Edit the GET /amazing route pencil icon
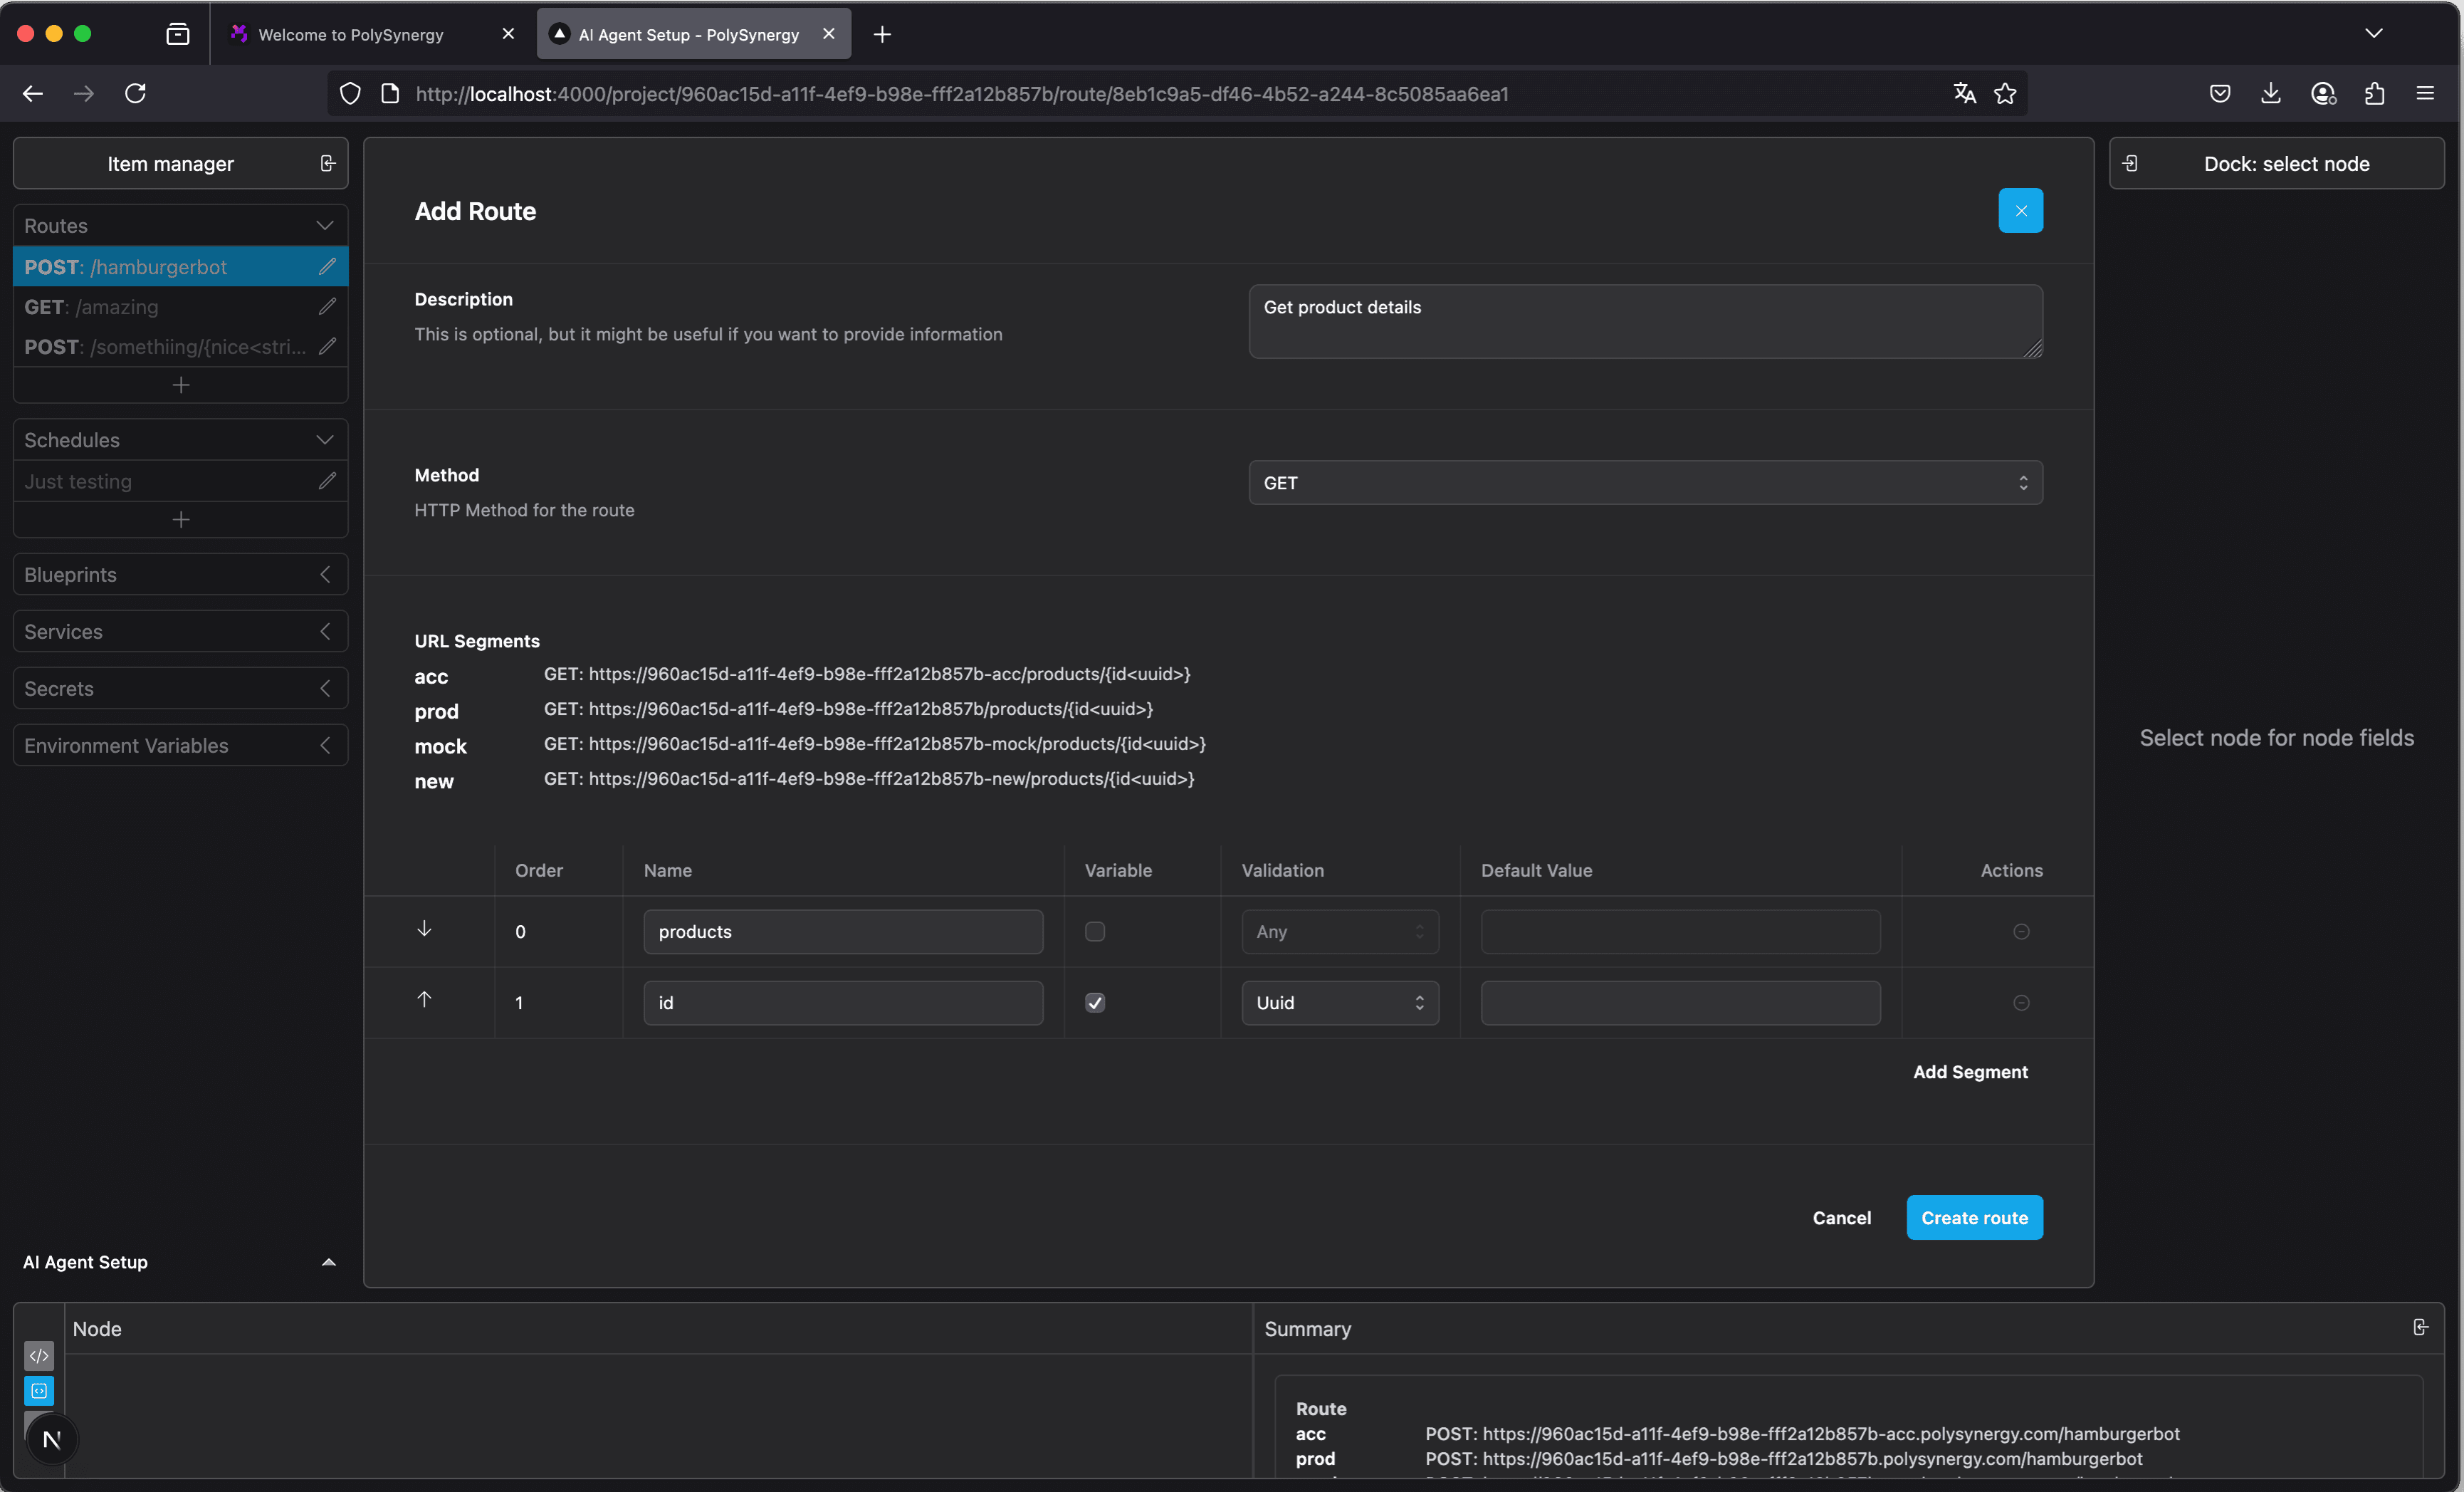Viewport: 2464px width, 1492px height. pos(327,306)
